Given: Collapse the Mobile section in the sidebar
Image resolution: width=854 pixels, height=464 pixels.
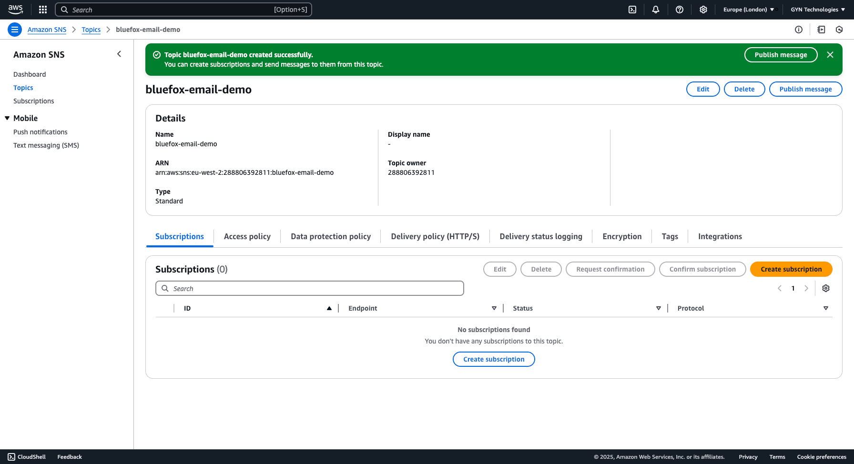Looking at the screenshot, I should [x=7, y=118].
